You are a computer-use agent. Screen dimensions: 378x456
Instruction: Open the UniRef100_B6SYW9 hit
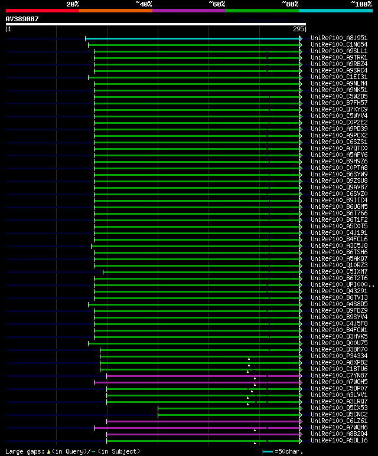pos(339,174)
